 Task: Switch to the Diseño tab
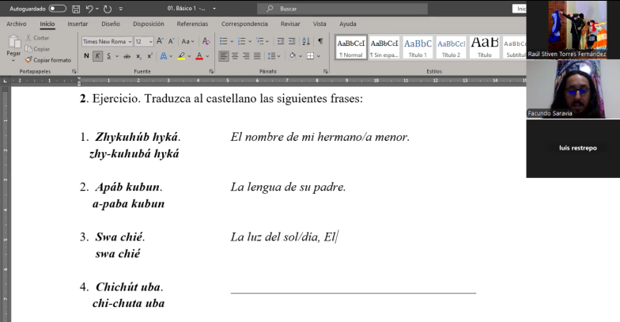[x=111, y=24]
